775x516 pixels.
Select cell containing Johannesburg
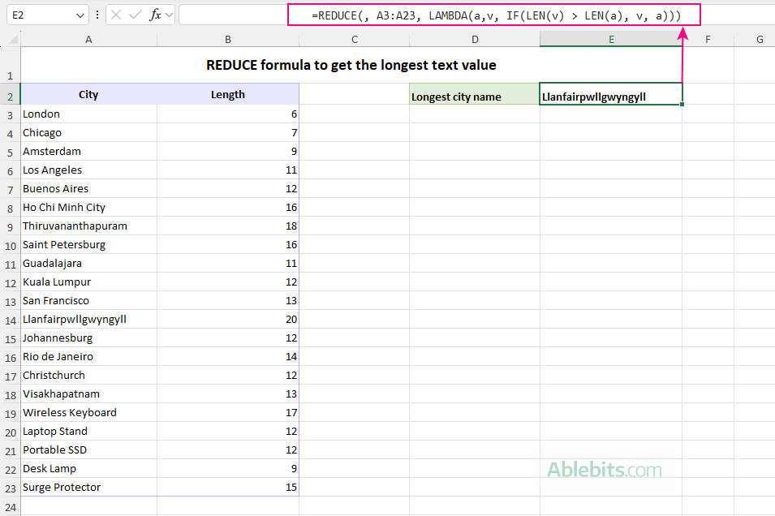coord(88,338)
